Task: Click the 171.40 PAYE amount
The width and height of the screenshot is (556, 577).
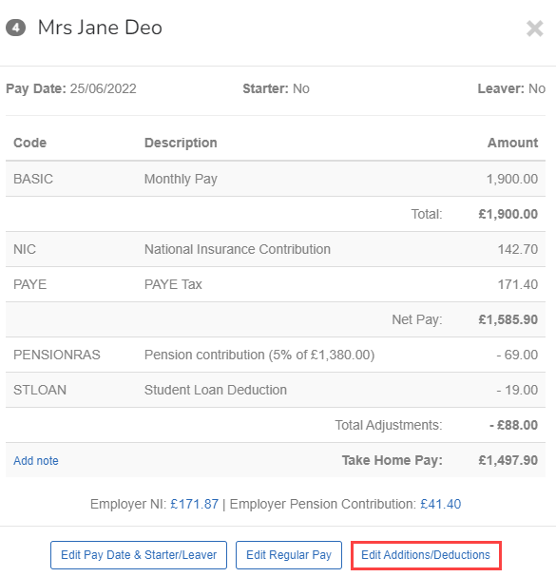Action: point(518,284)
